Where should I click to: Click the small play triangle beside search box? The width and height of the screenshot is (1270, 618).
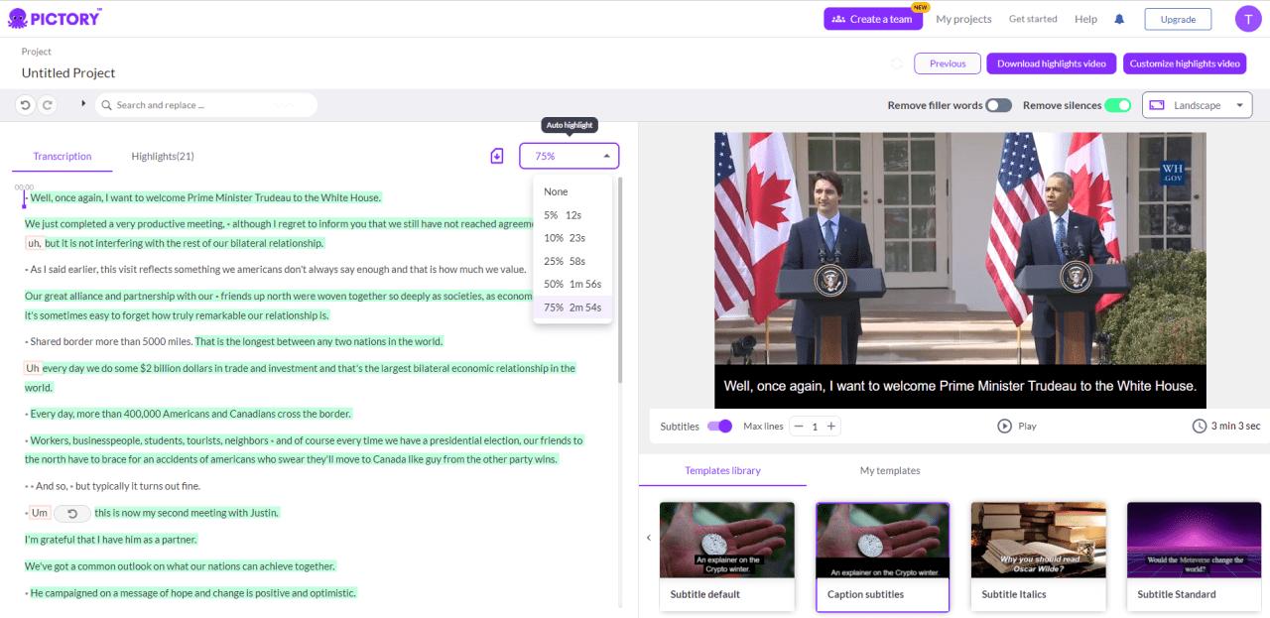[x=83, y=103]
